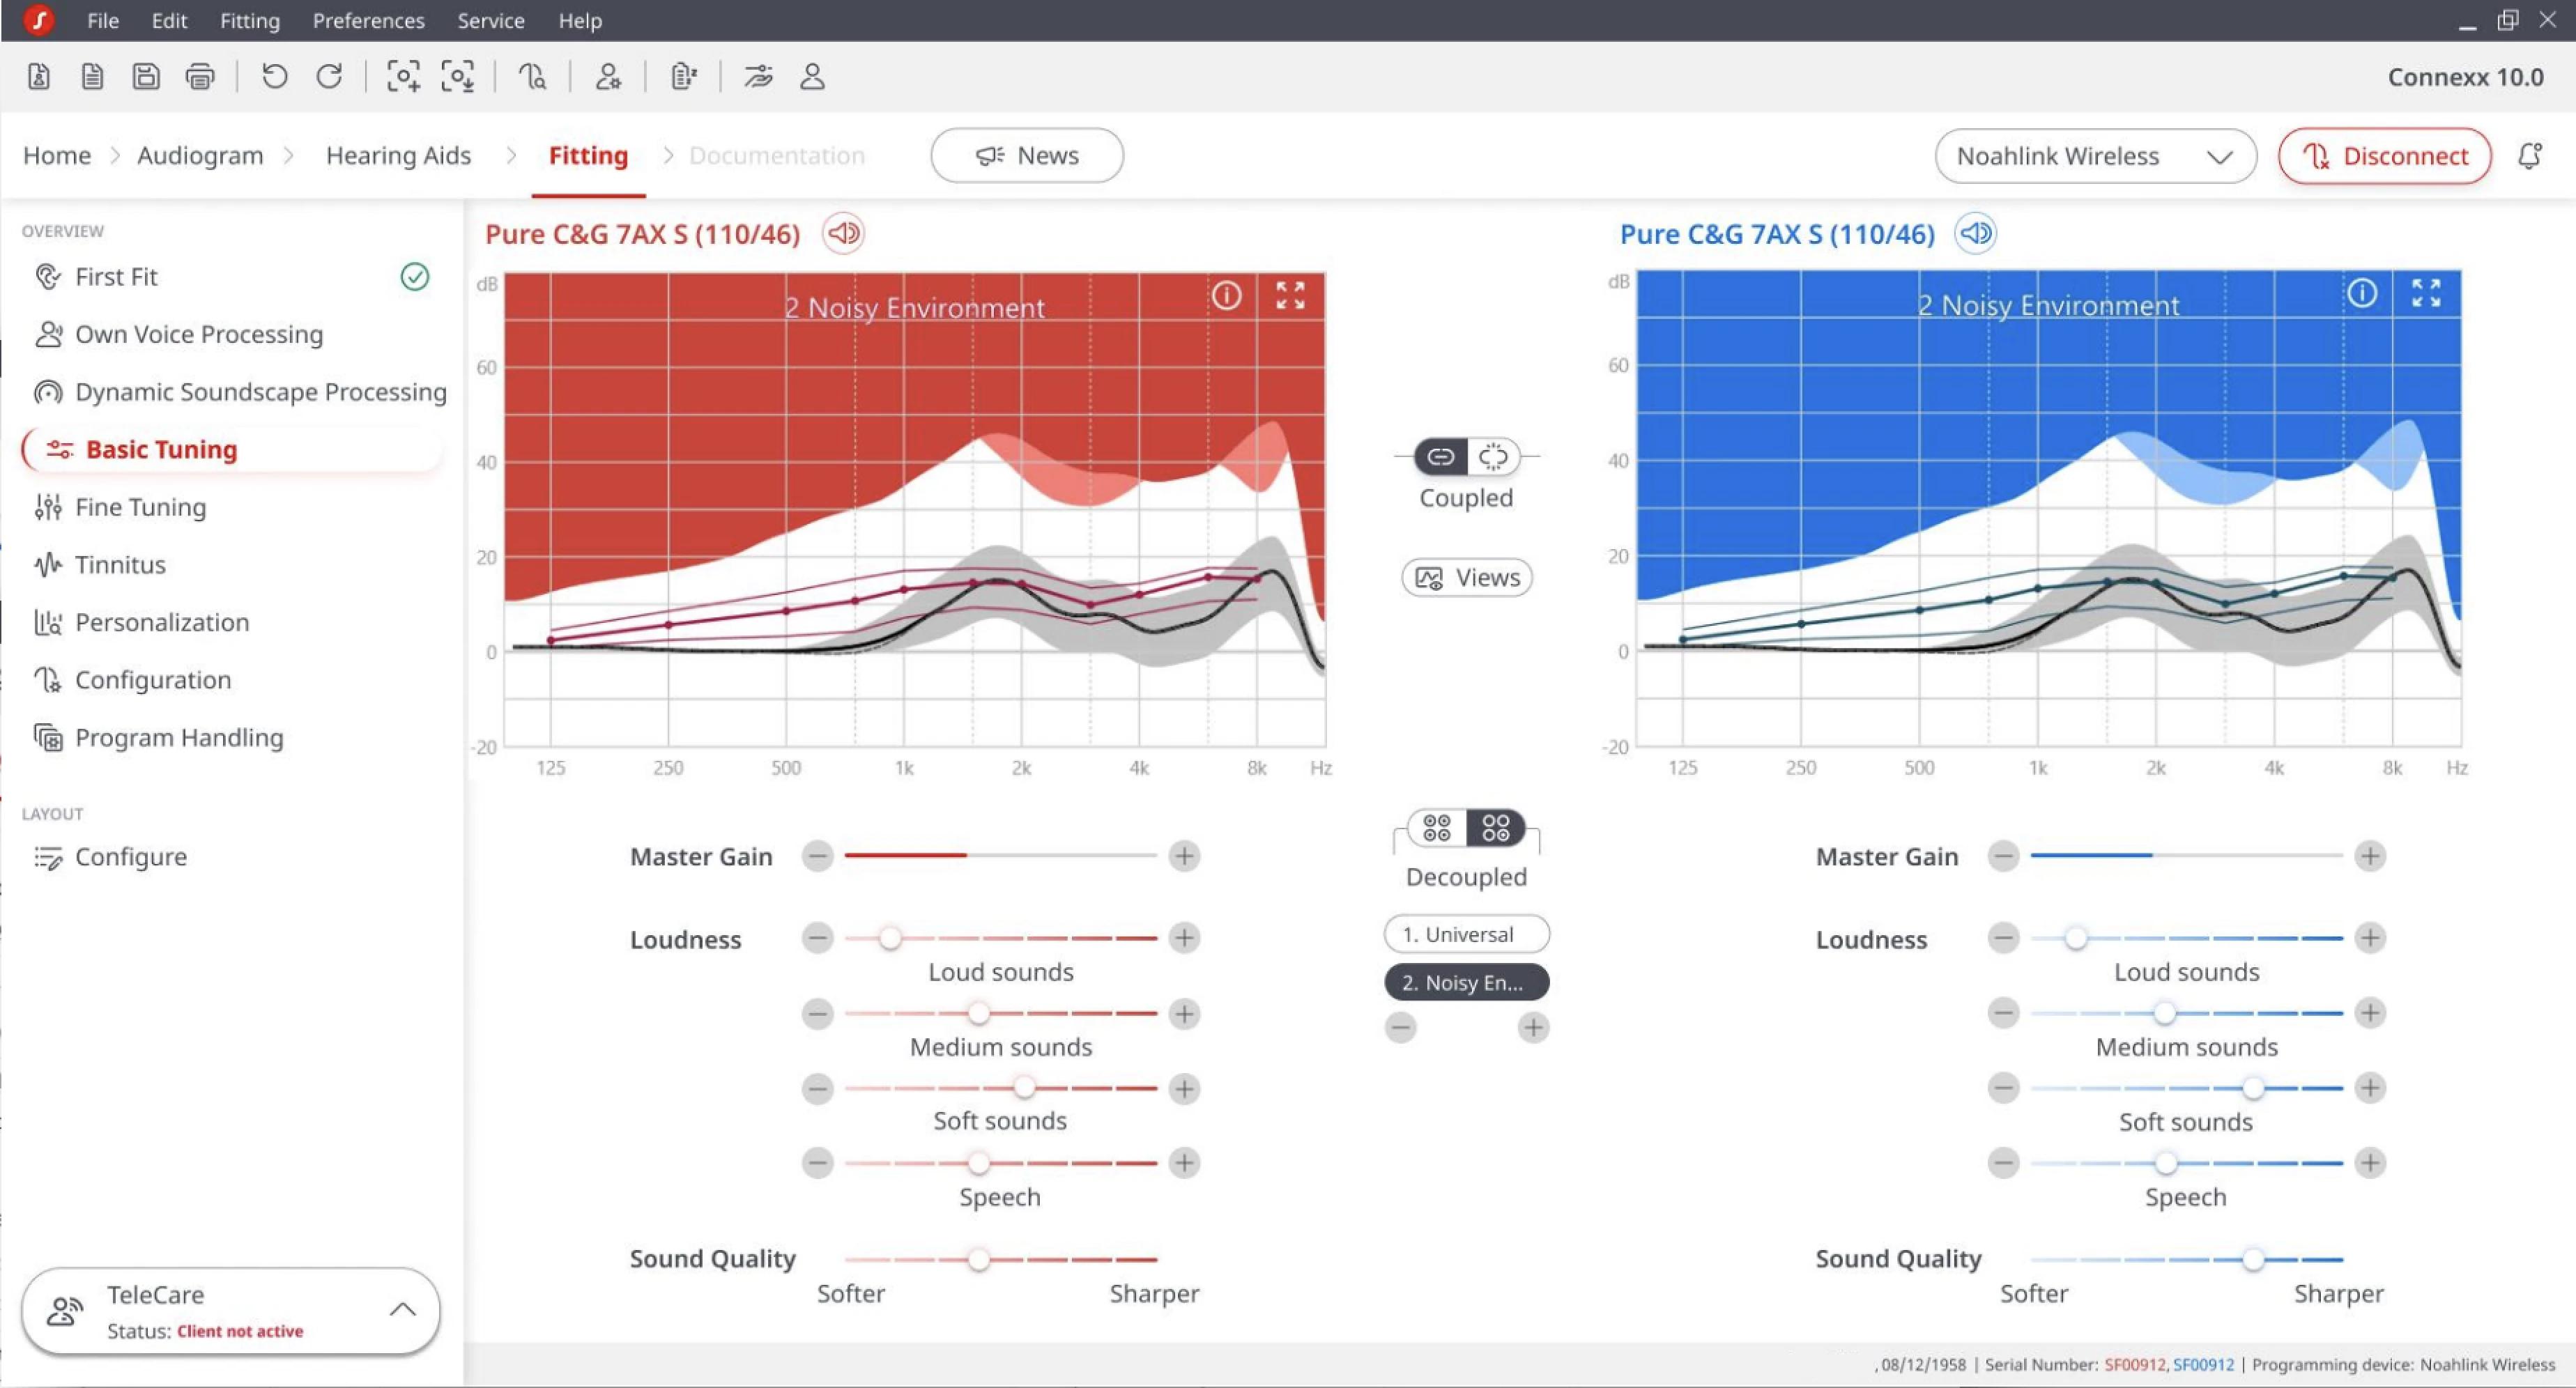
Task: Select the program coupled four-circle toggle
Action: point(1437,828)
